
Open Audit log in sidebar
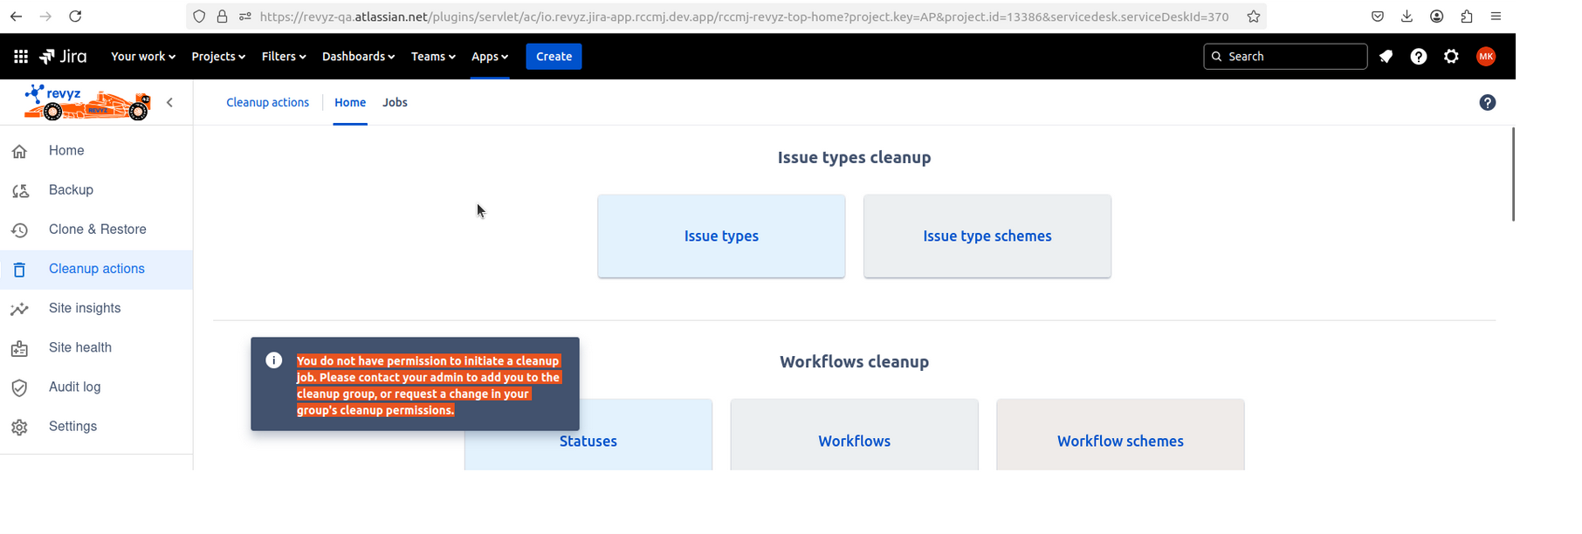pyautogui.click(x=74, y=387)
